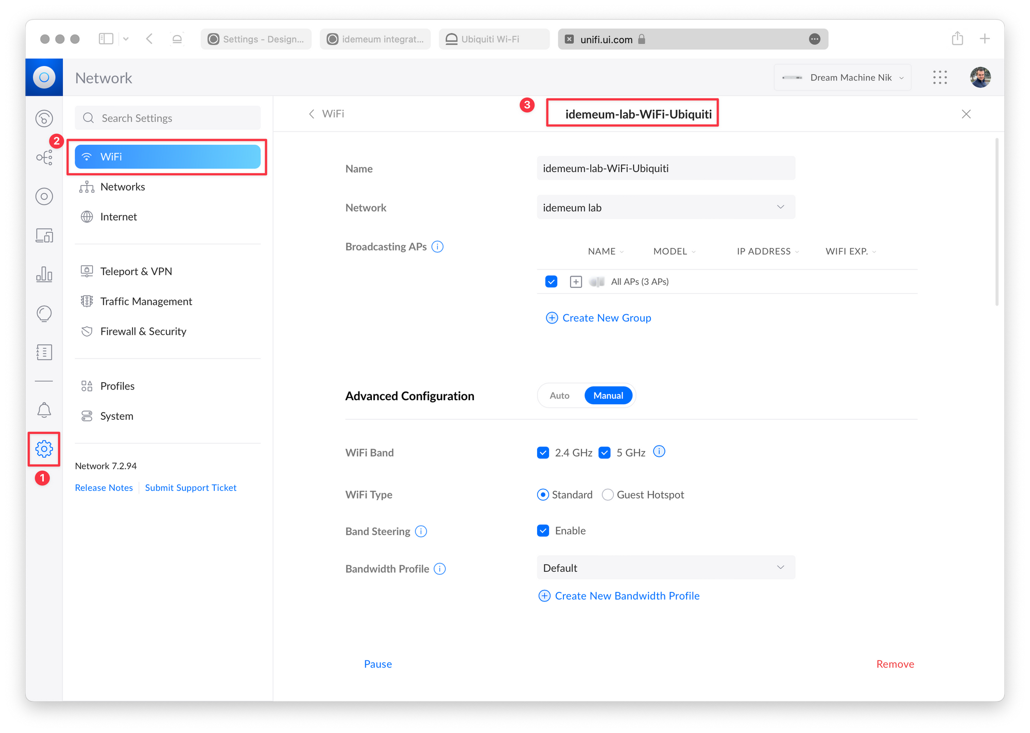Screen dimensions: 1030x733
Task: Sort by NAME column header
Action: tap(606, 251)
